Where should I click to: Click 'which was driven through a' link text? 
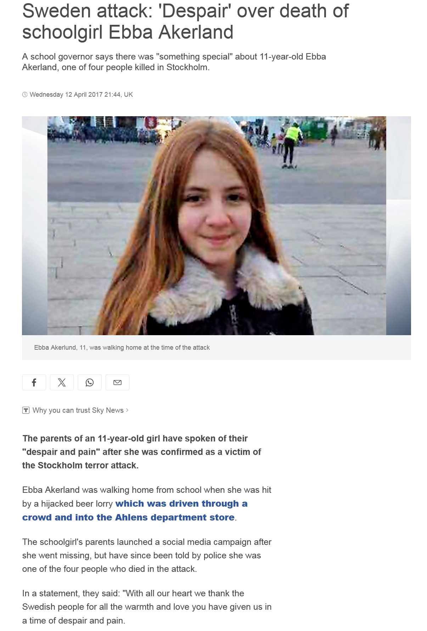tap(181, 503)
